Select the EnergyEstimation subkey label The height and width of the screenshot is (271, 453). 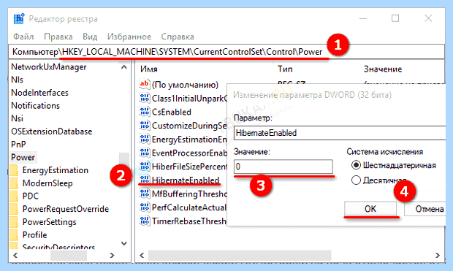click(56, 170)
